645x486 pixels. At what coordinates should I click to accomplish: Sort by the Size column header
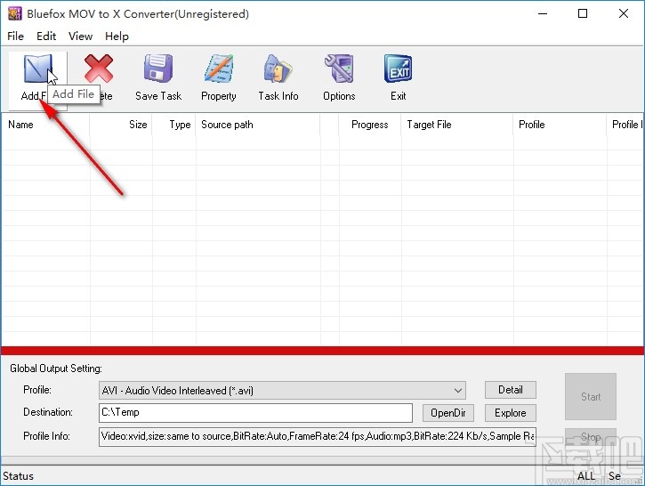121,125
